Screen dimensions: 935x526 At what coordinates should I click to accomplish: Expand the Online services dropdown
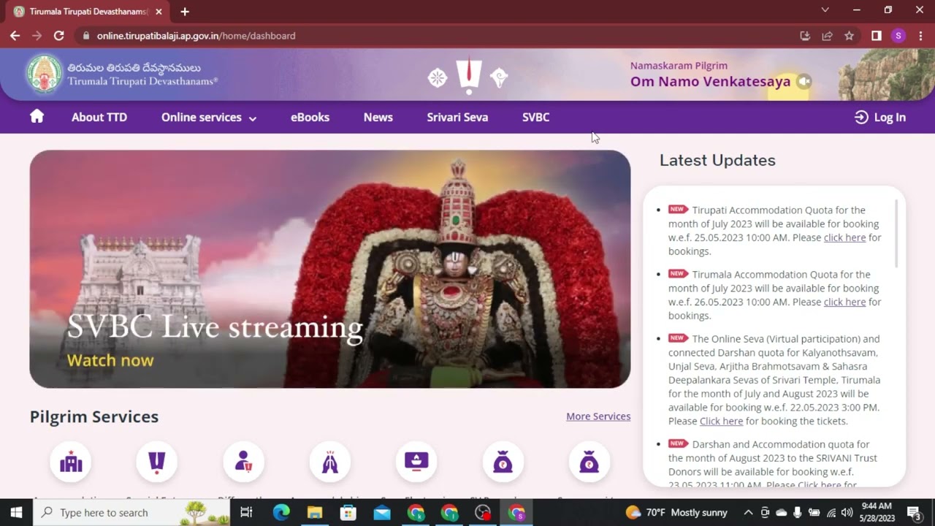(209, 117)
